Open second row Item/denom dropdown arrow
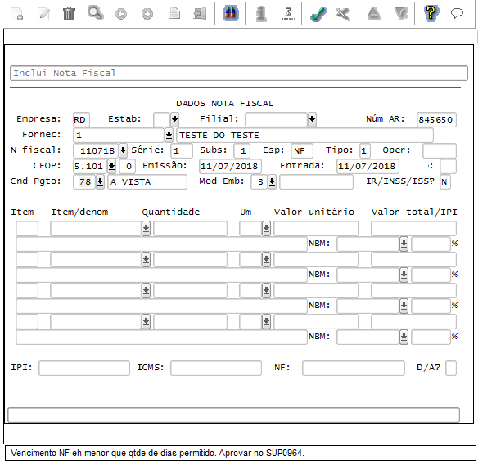This screenshot has height=465, width=478. click(x=146, y=259)
